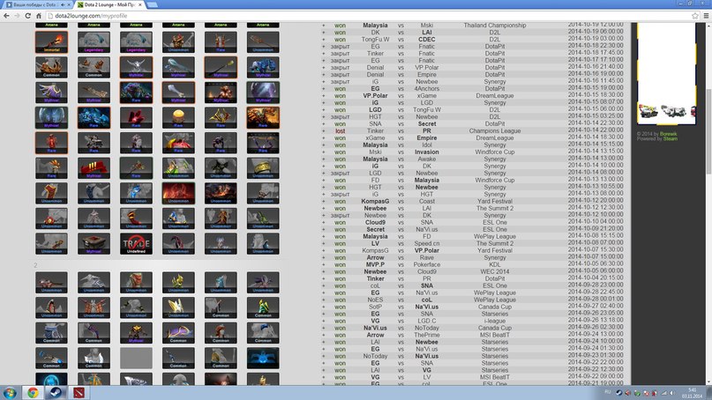Expand the DK vs LAI D2L bet
712x400 pixels.
coord(324,33)
